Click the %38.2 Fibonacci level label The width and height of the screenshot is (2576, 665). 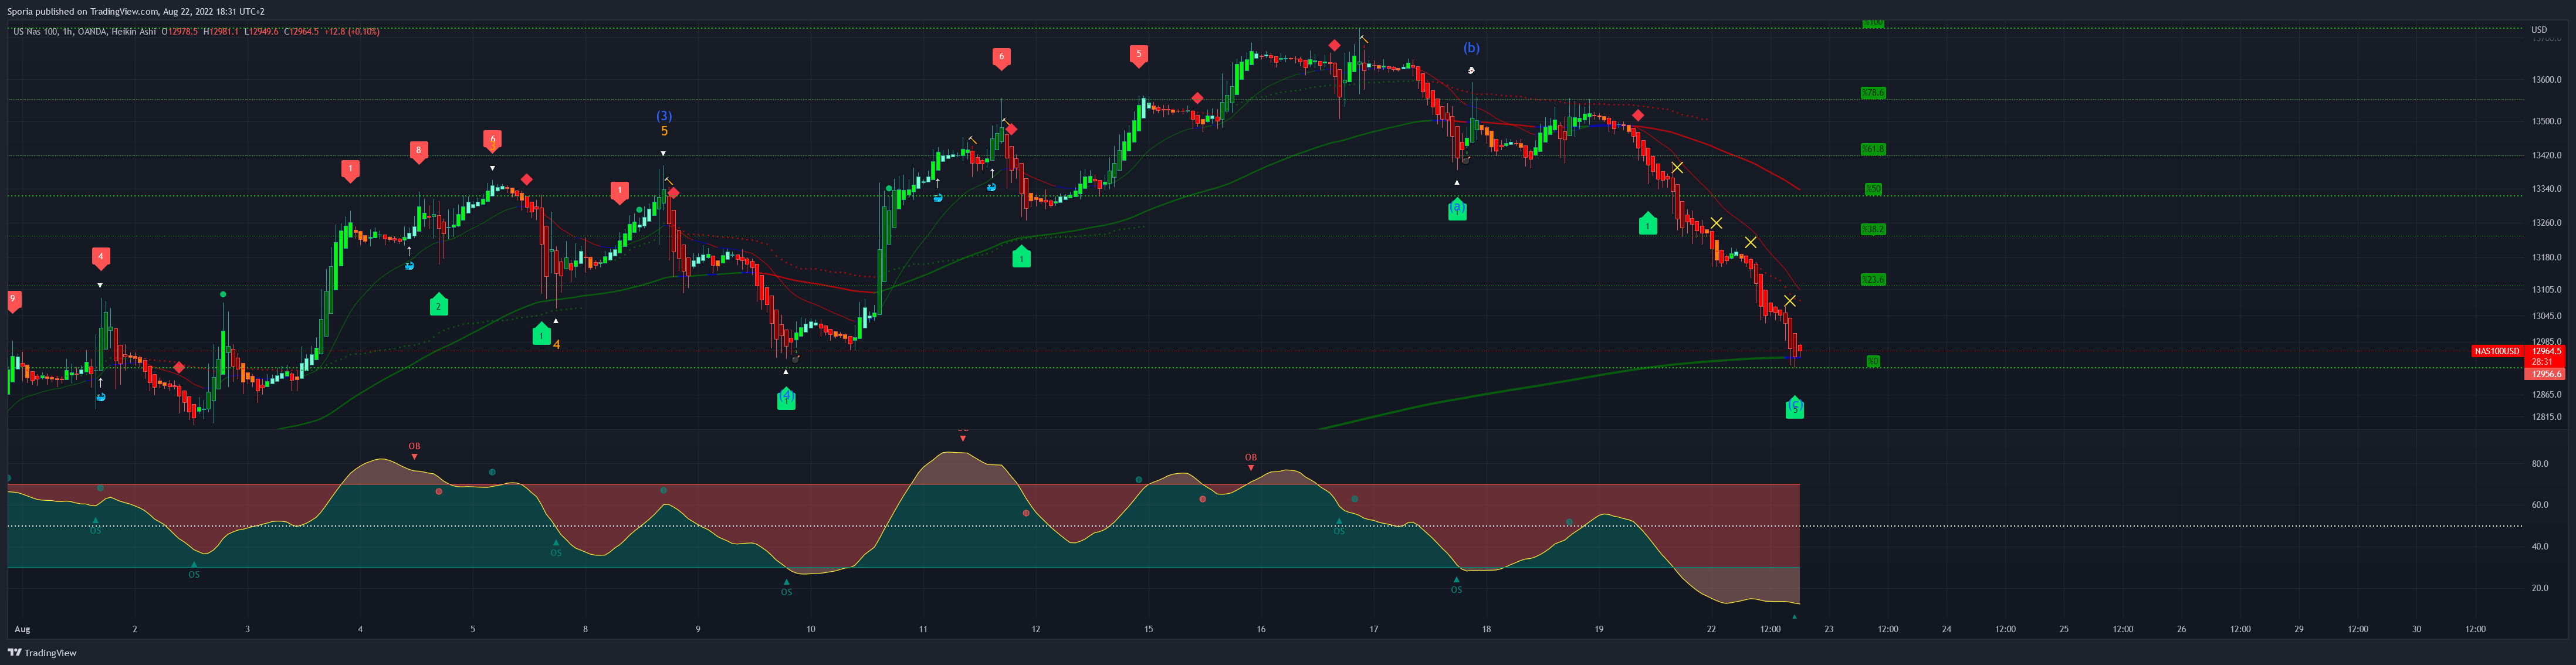pos(1873,229)
